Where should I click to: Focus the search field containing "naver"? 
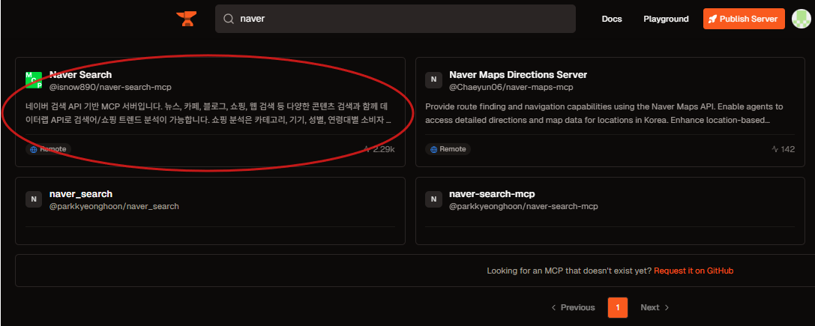(x=395, y=19)
